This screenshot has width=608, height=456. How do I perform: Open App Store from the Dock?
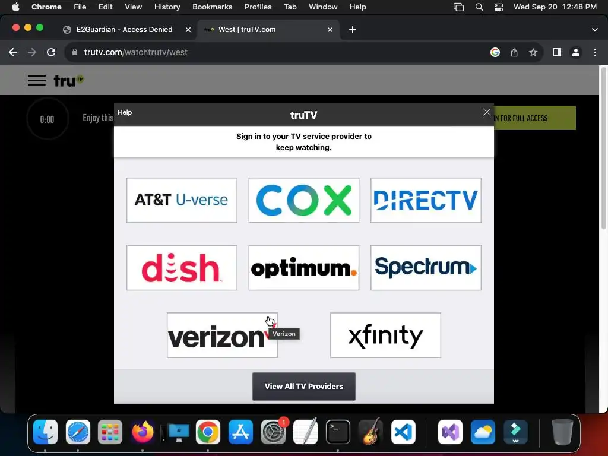[240, 432]
